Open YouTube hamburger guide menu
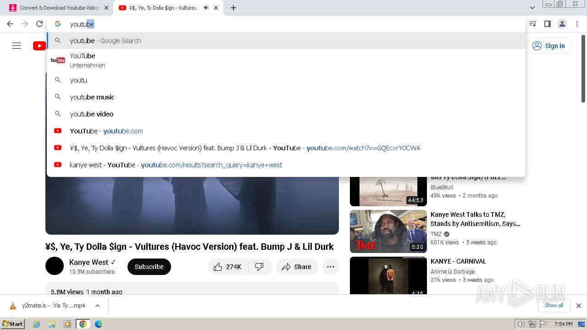 pos(17,46)
